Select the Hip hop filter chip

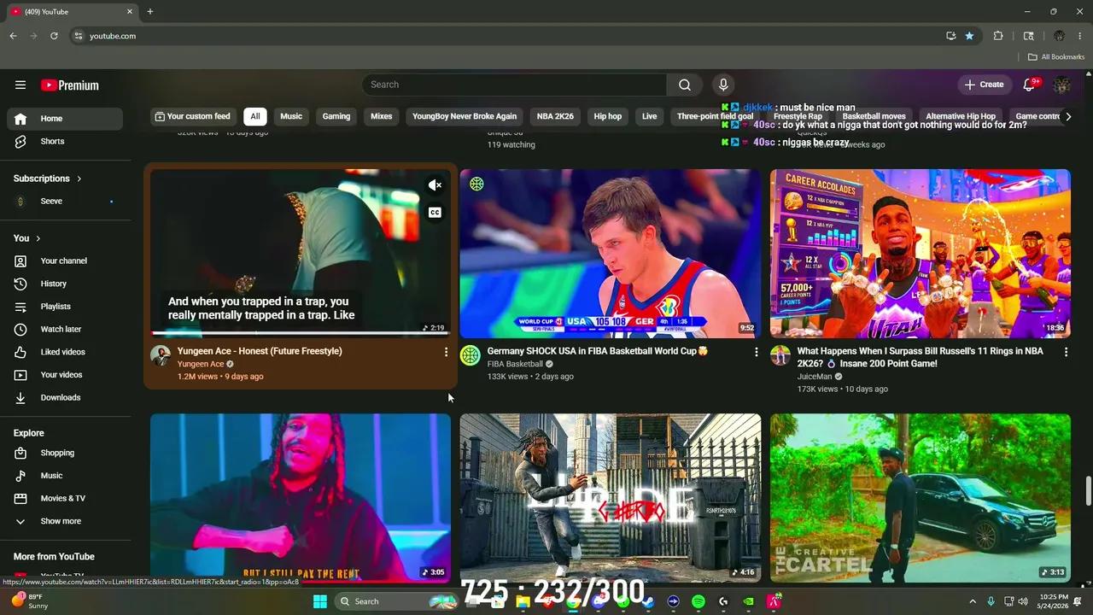[608, 116]
